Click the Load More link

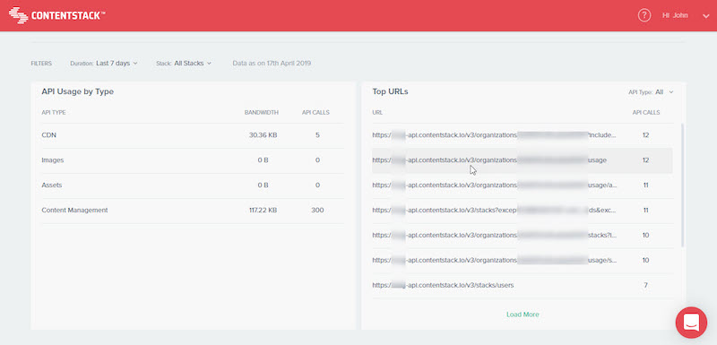coord(523,315)
